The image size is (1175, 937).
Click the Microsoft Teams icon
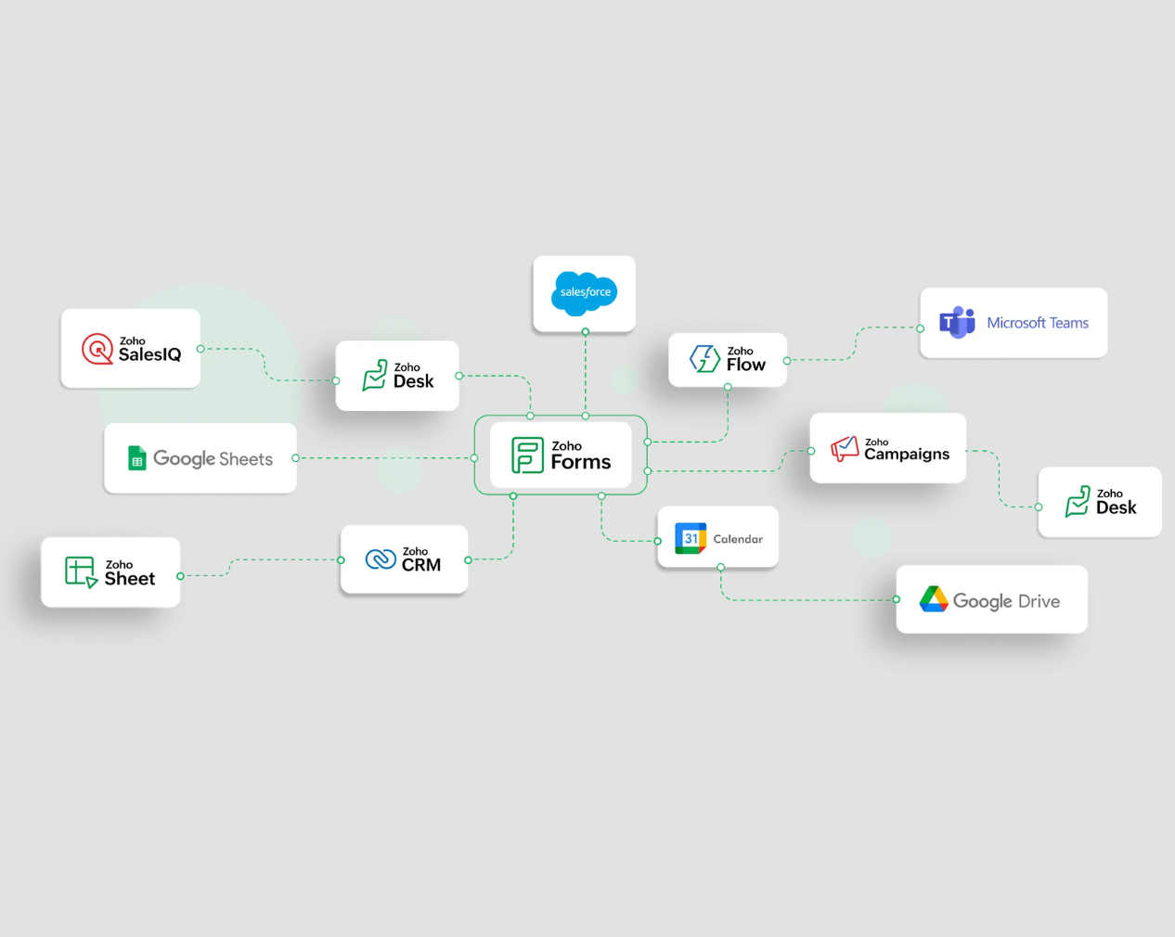957,323
